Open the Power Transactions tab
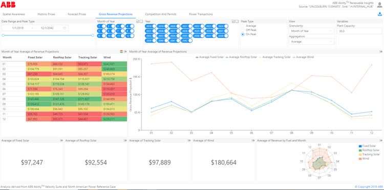 [x=201, y=14]
